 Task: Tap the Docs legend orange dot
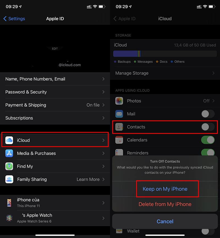click(157, 62)
